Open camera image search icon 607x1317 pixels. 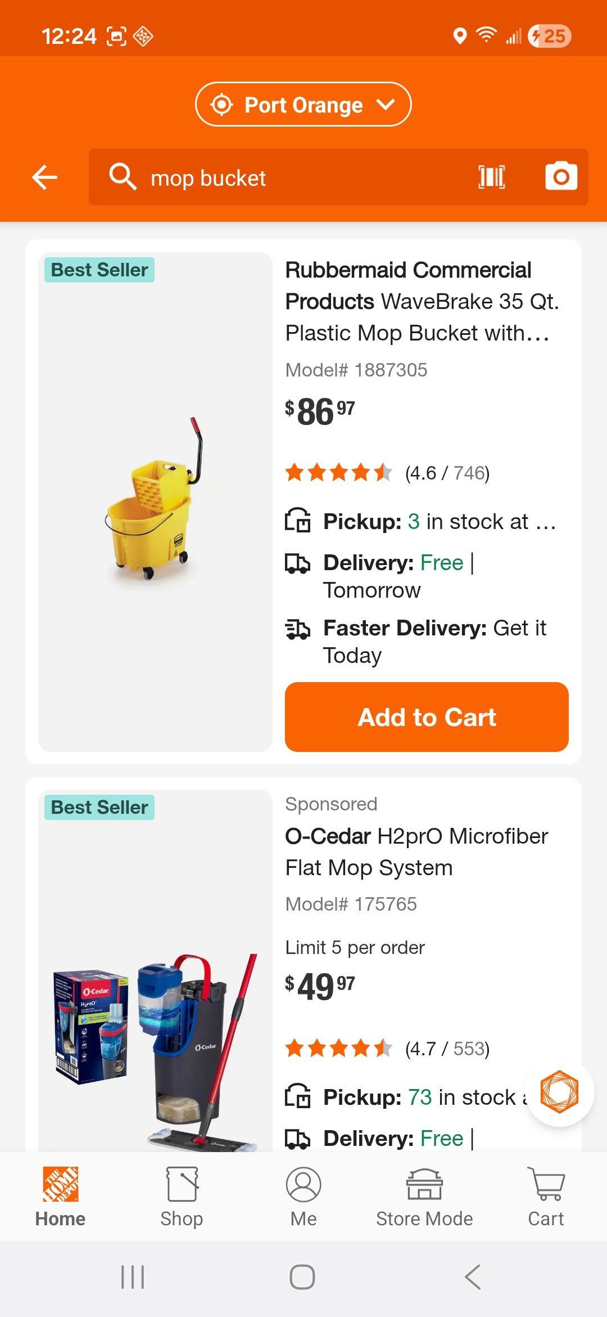click(561, 177)
